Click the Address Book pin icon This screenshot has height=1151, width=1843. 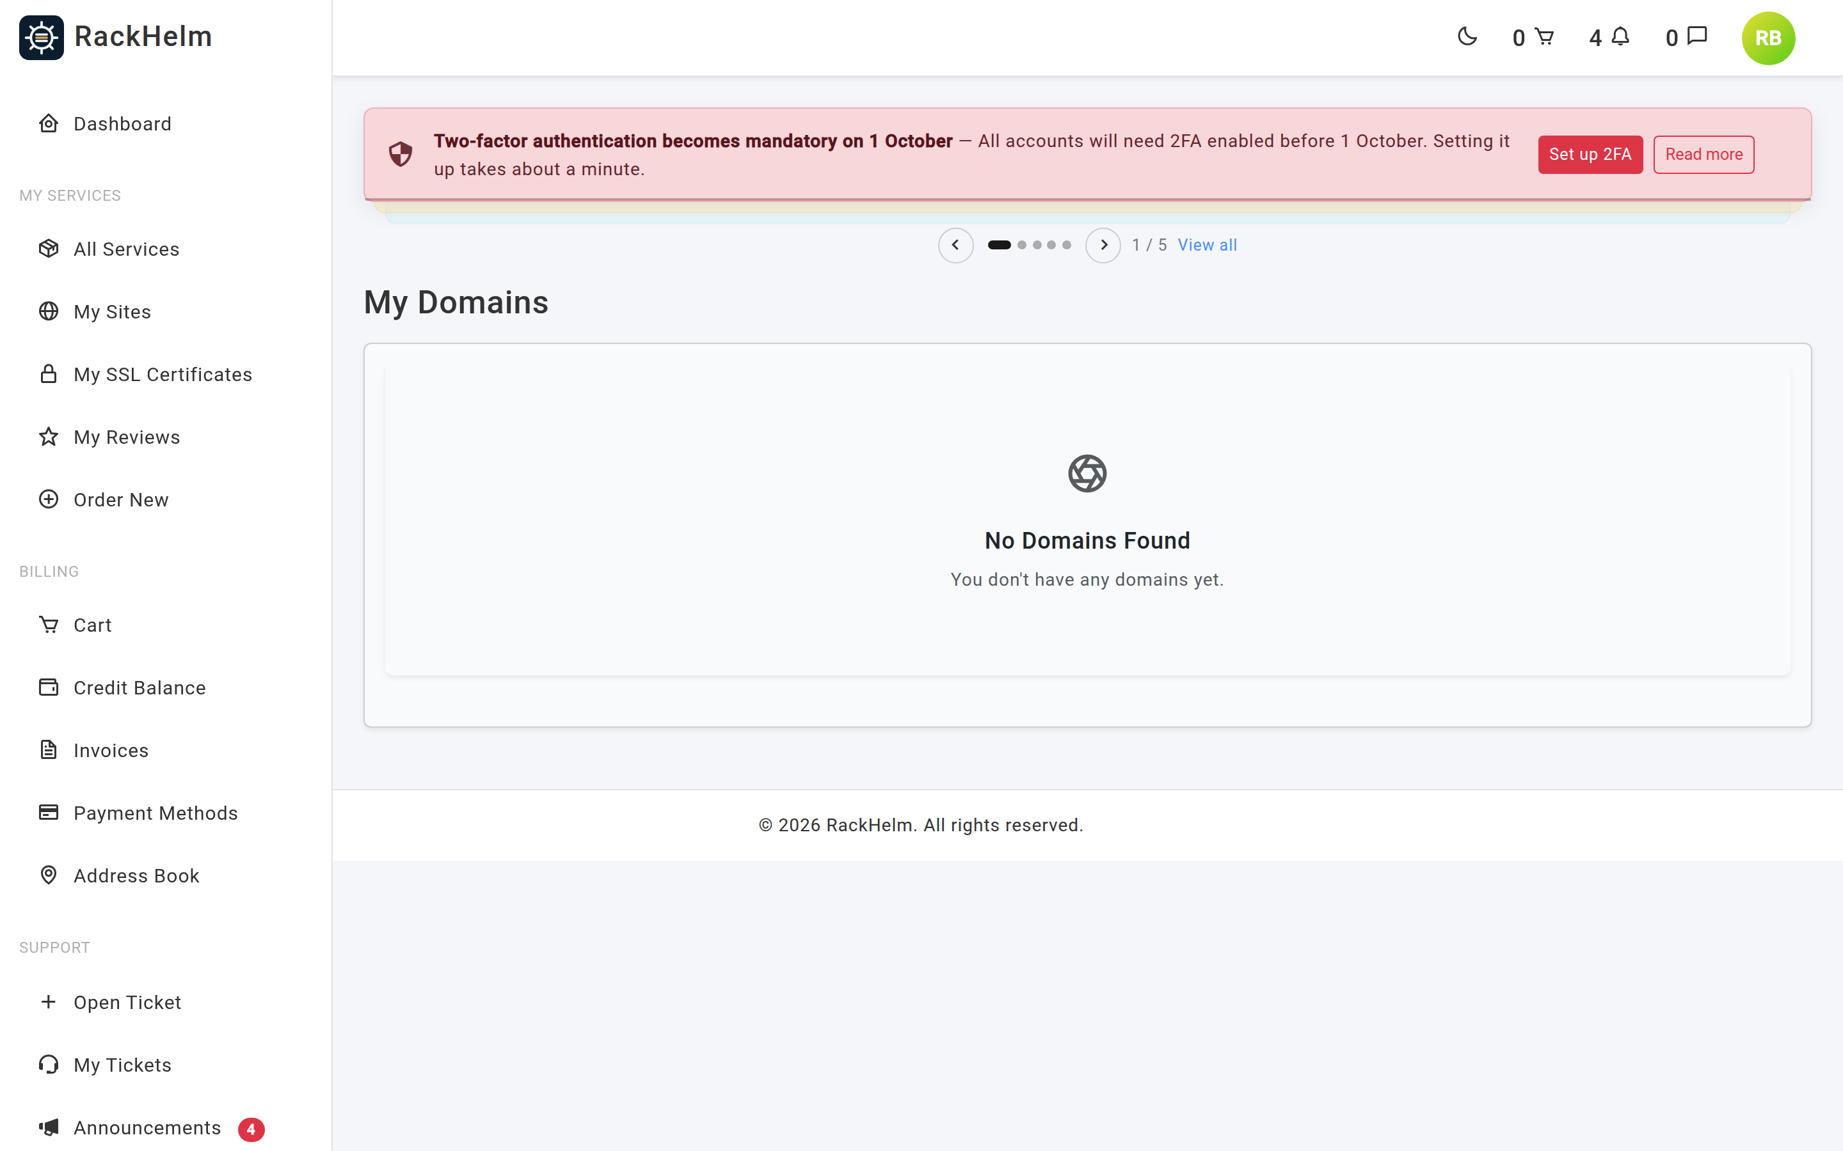pos(49,875)
